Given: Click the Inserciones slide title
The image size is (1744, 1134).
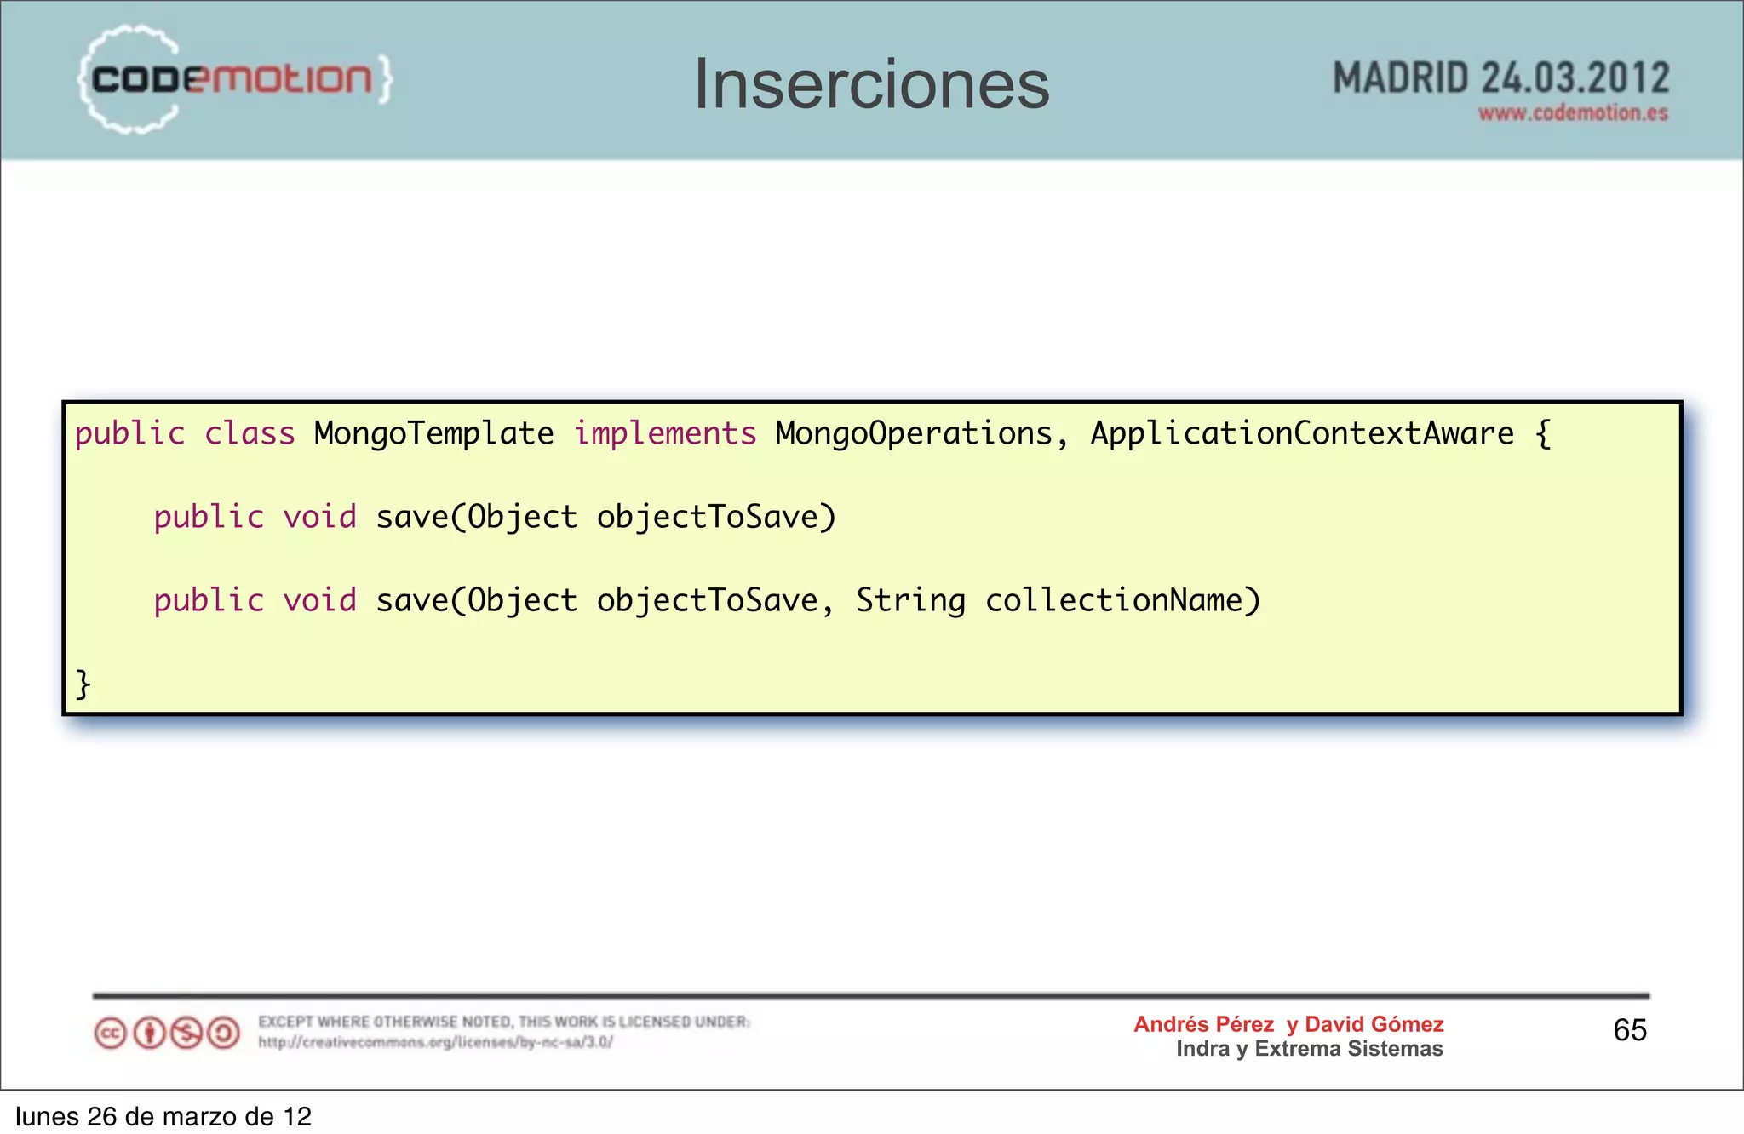Looking at the screenshot, I should (872, 84).
